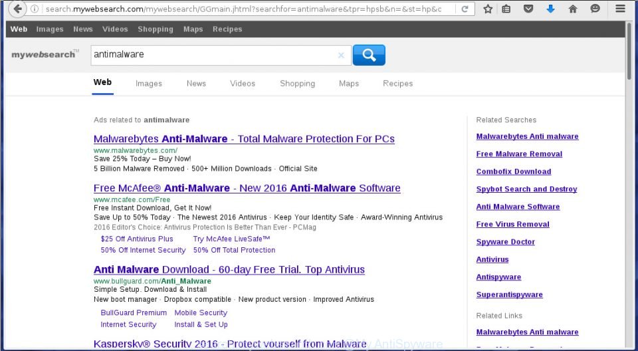638x351 pixels.
Task: Go to the home page icon
Action: point(573,9)
